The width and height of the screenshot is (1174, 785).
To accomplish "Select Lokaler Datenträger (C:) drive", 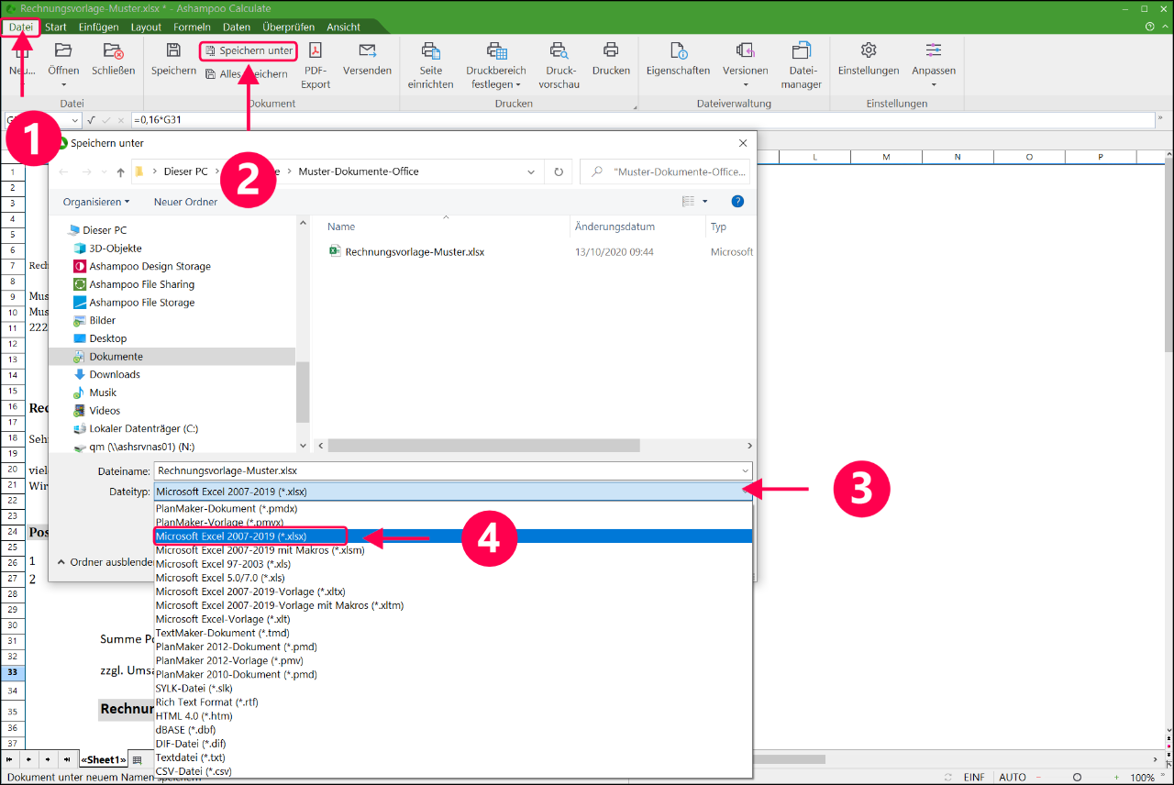I will click(x=143, y=428).
